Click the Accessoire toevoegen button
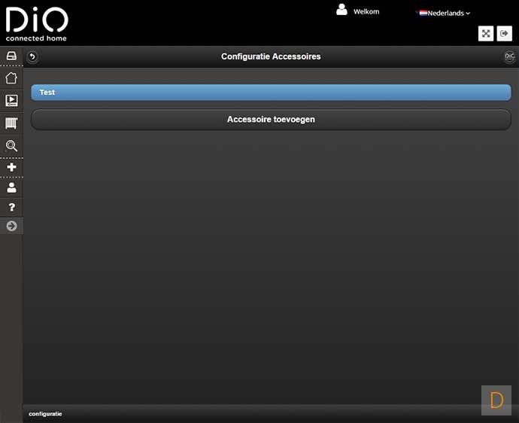 point(271,120)
